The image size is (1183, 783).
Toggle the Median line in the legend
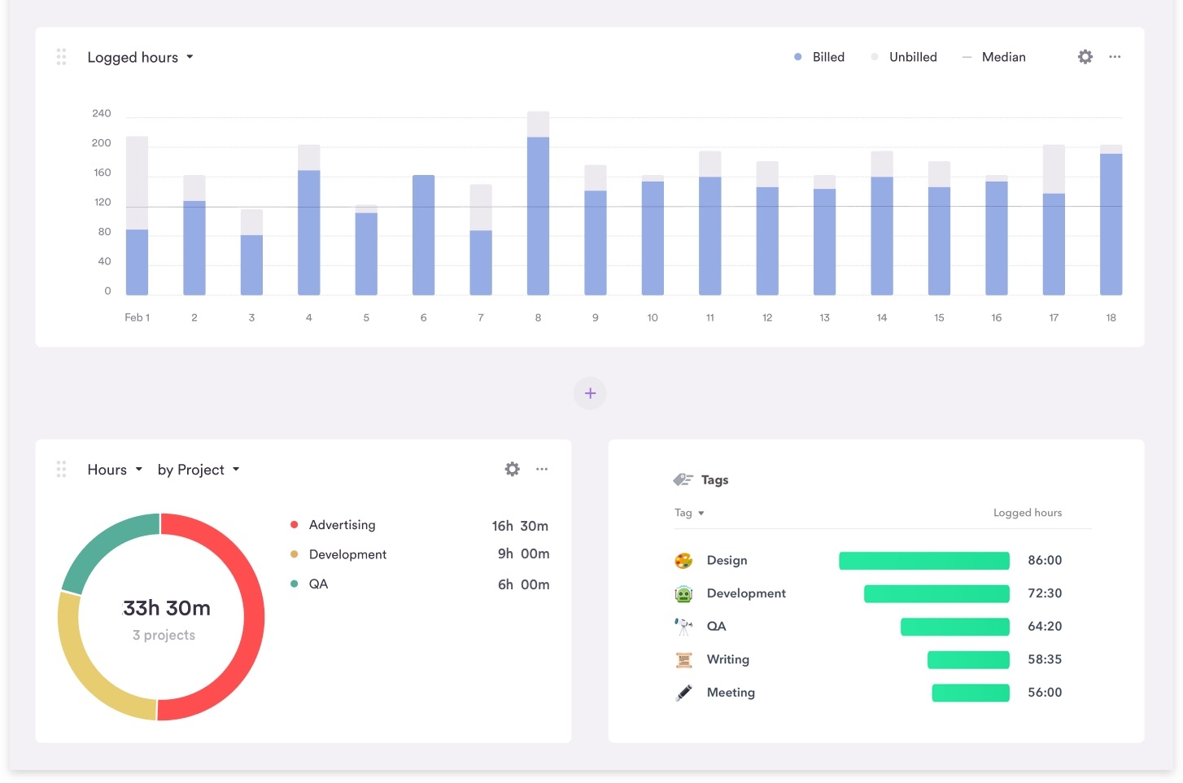point(993,57)
